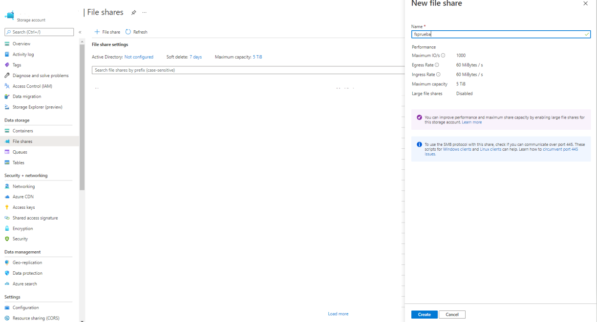Open the Active Directory Not configured link
The width and height of the screenshot is (597, 322).
click(139, 57)
